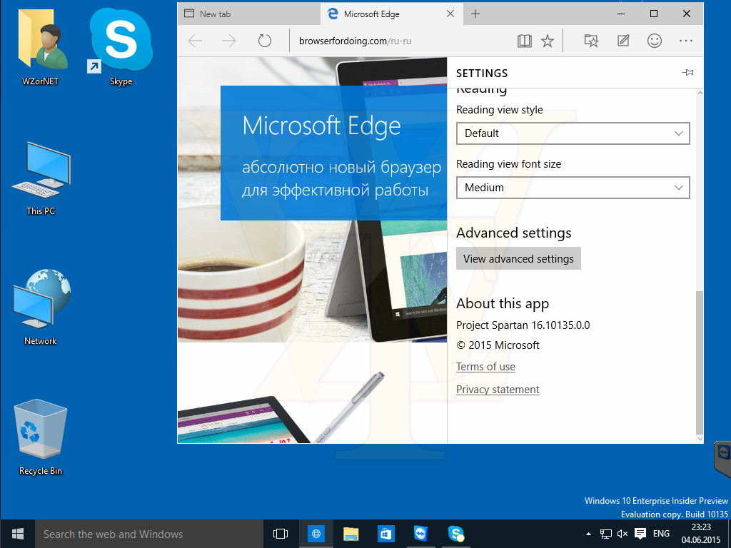Screen dimensions: 731x548
Task: Open Task View from the taskbar
Action: pyautogui.click(x=280, y=534)
